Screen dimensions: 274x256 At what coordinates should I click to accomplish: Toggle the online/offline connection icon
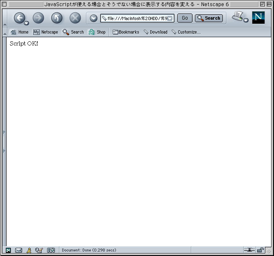point(249,250)
